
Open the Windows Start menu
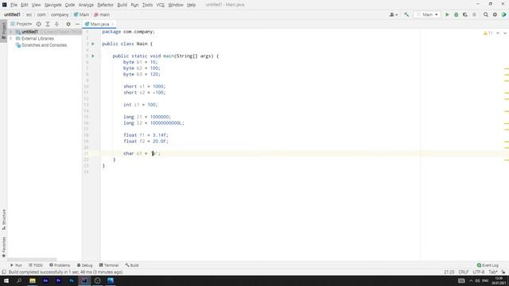tap(6, 280)
